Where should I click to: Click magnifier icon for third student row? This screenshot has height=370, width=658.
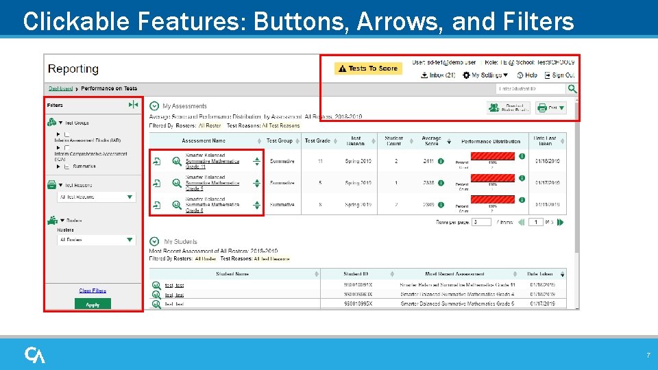click(x=156, y=304)
